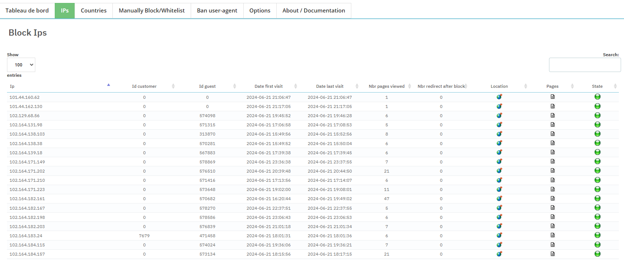
Task: Open location globe for IP 101.44.160.62
Action: [499, 97]
